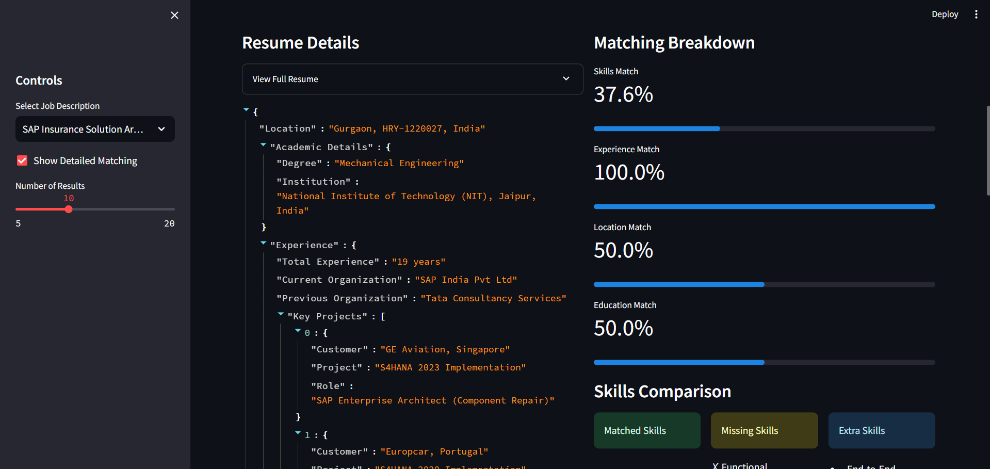Click the 100.0% Experience Match value
This screenshot has width=990, height=469.
(629, 172)
